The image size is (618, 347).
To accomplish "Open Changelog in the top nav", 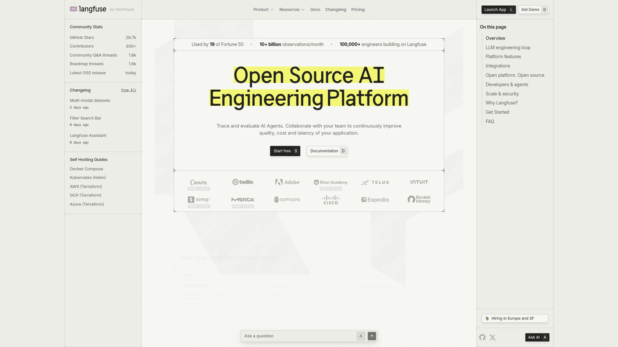I will [336, 9].
